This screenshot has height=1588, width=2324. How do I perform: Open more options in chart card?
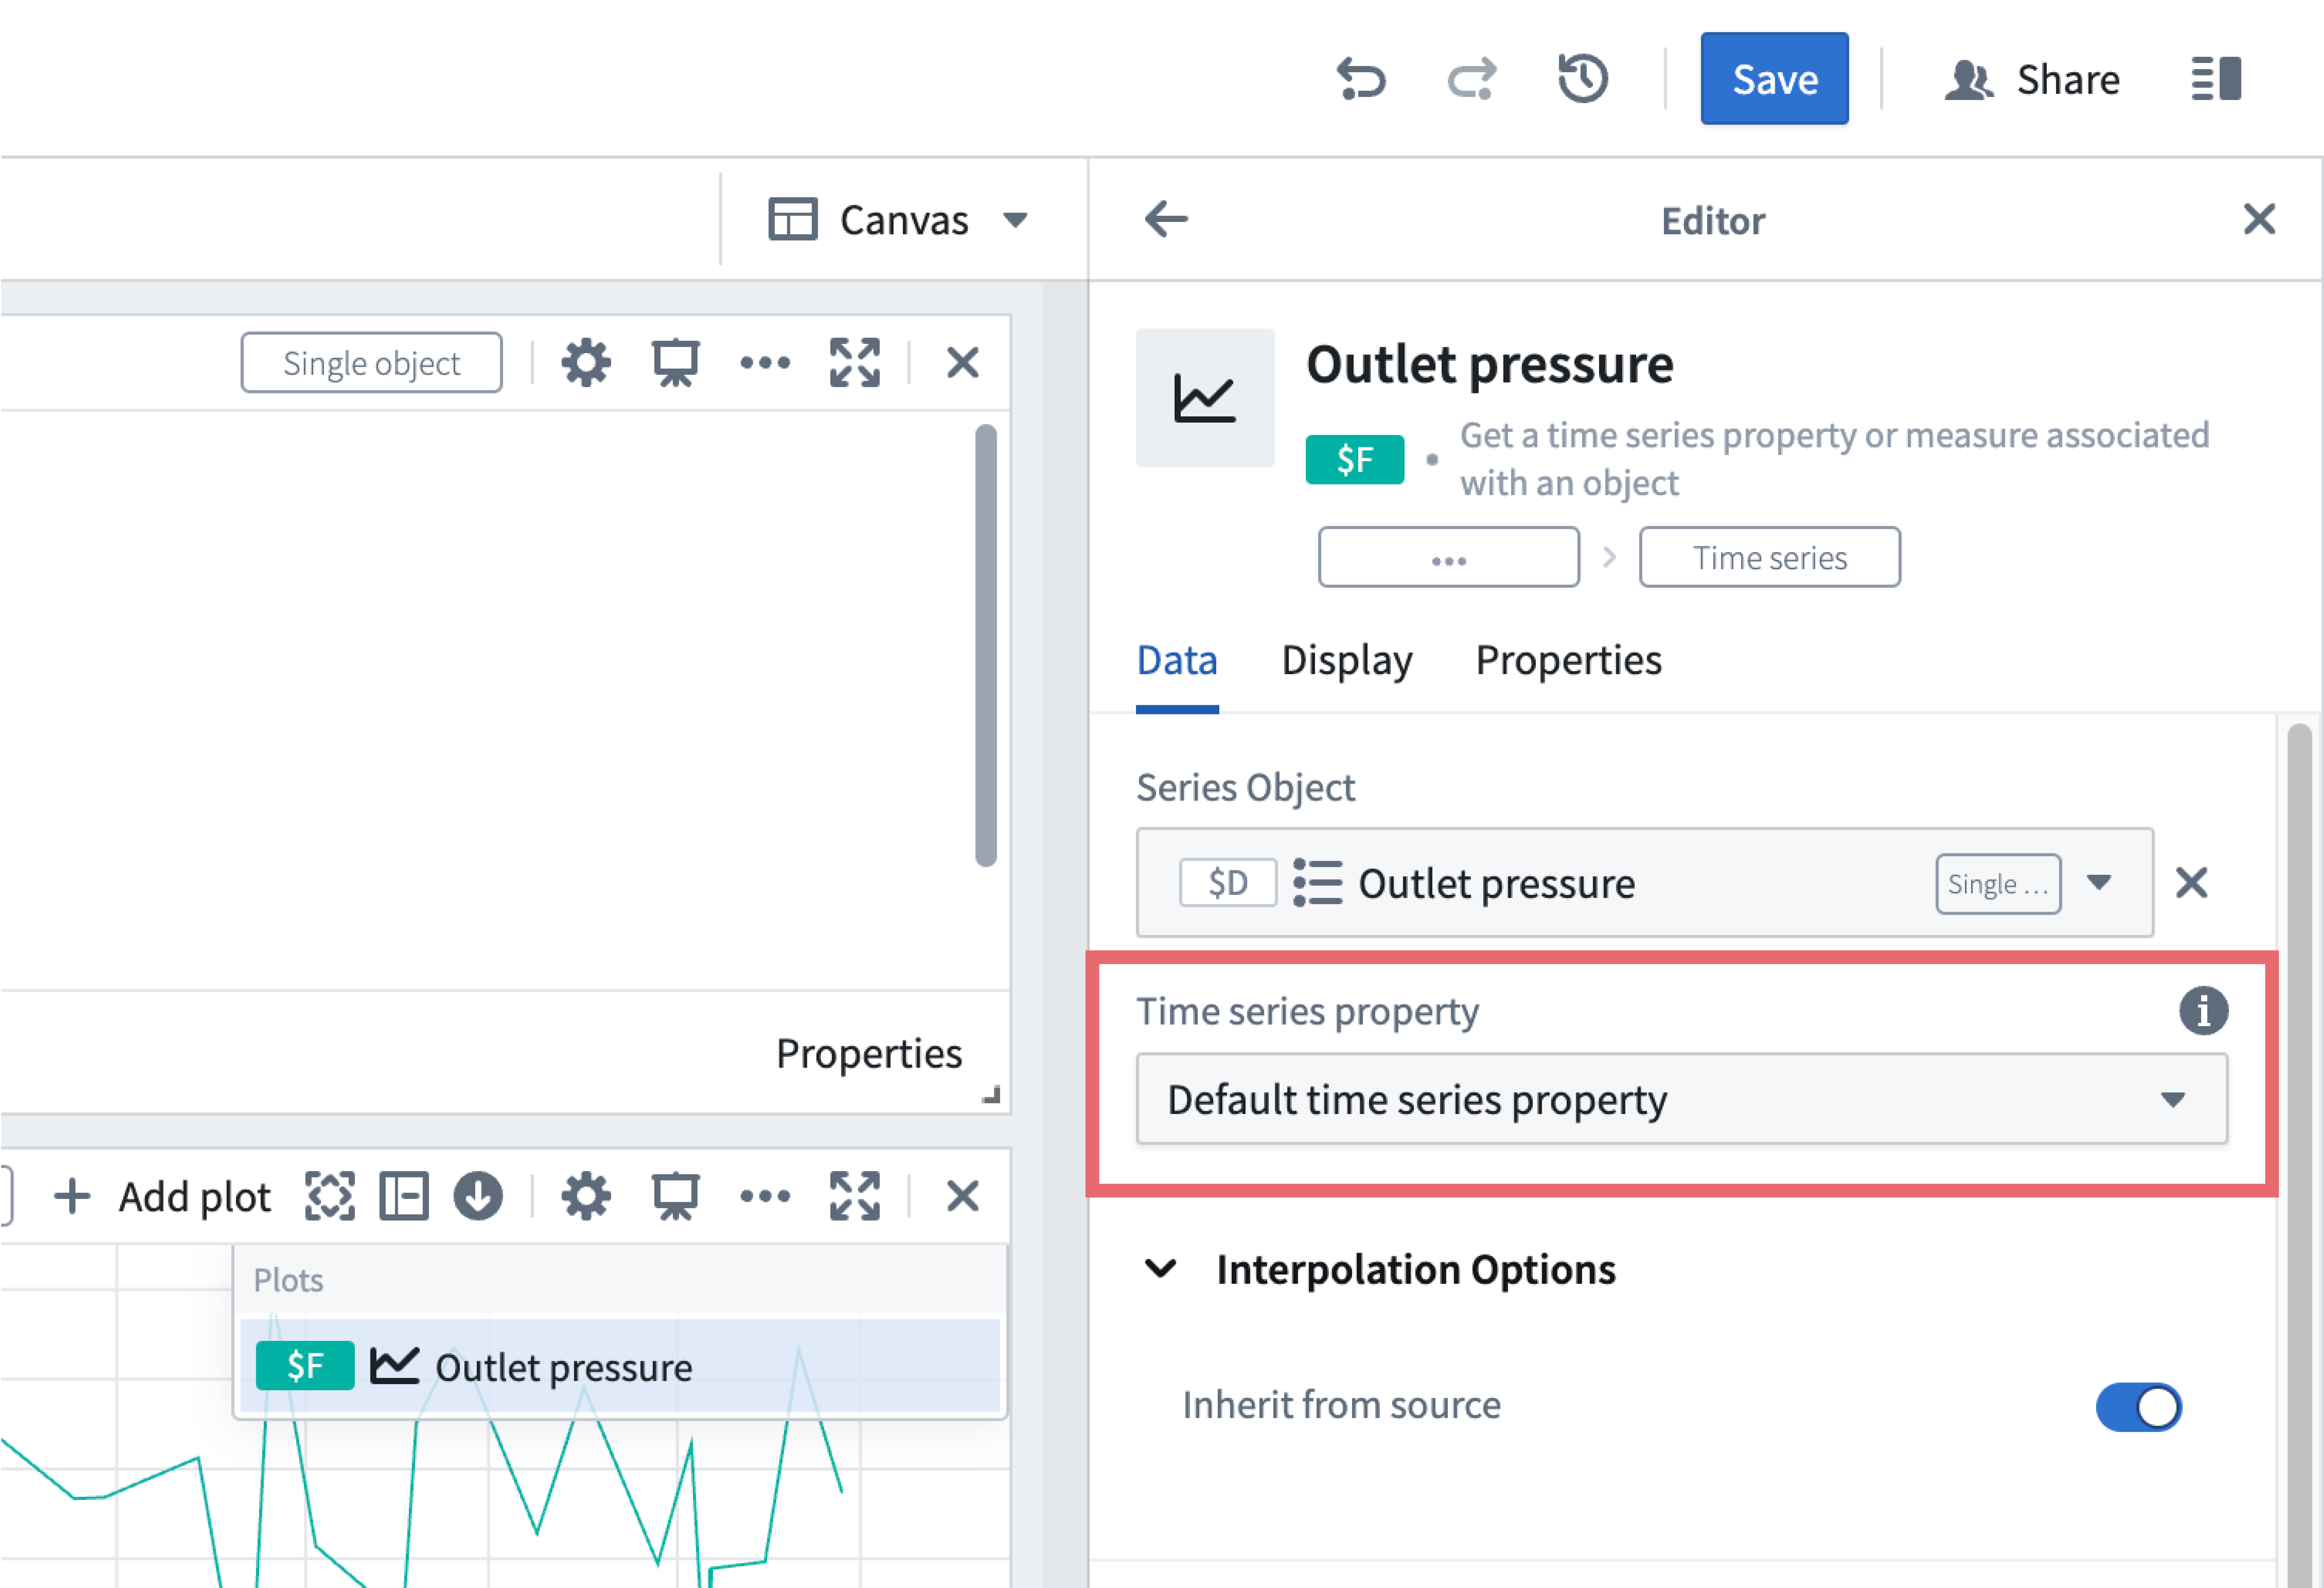[765, 1196]
